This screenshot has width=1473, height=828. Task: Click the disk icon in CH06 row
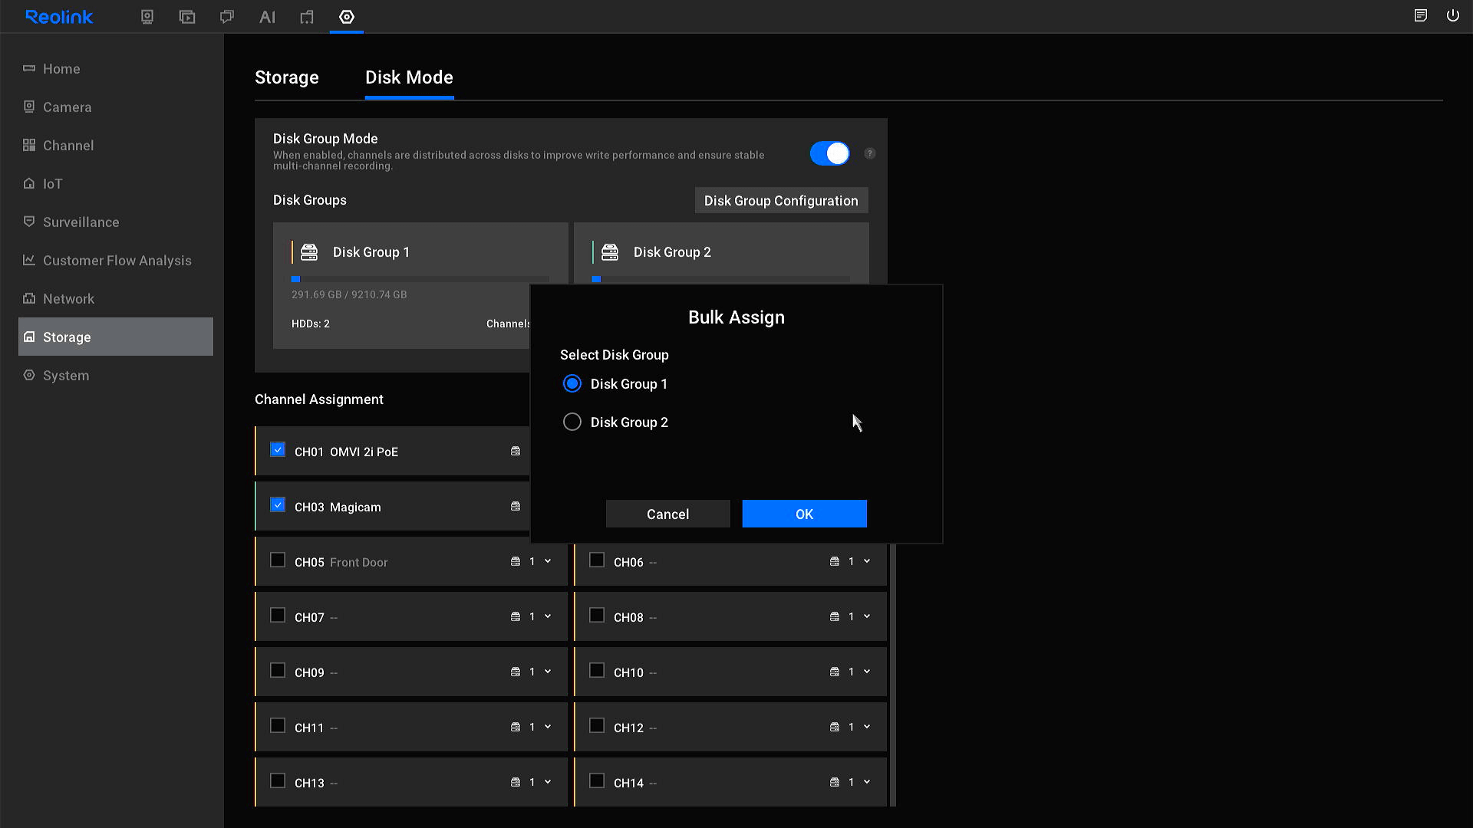[835, 562]
